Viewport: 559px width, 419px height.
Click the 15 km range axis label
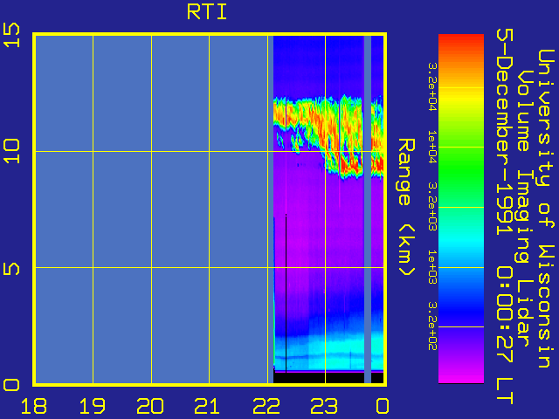coord(11,35)
